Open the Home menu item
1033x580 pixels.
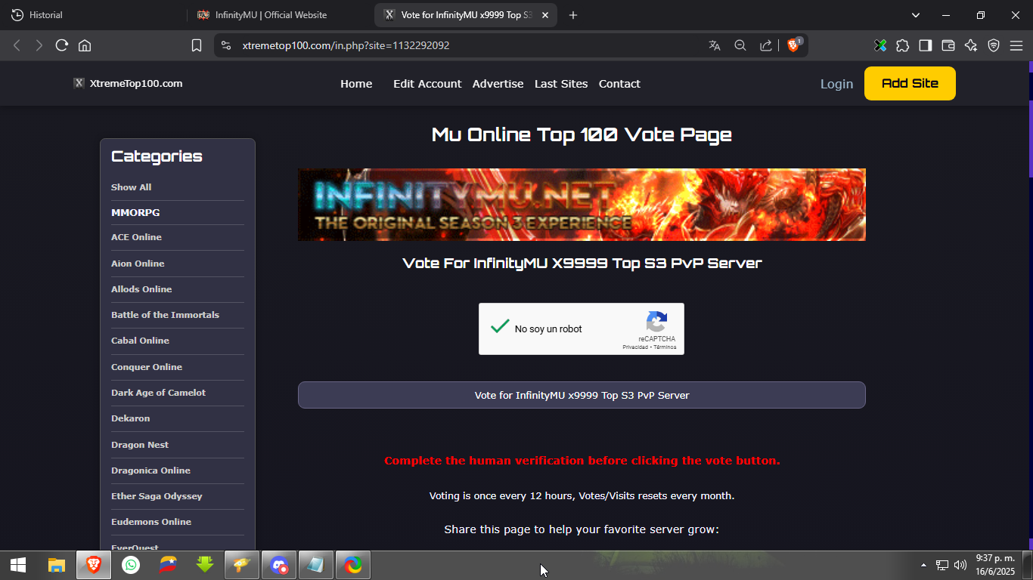(356, 84)
